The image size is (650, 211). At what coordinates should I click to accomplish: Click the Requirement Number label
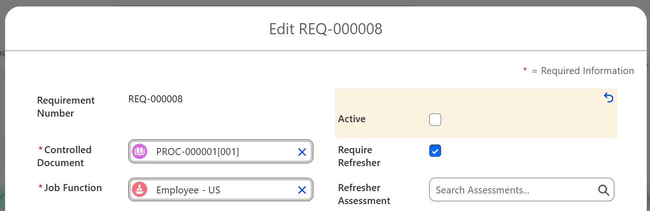66,107
